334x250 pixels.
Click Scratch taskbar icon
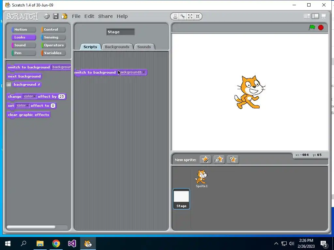click(x=88, y=243)
